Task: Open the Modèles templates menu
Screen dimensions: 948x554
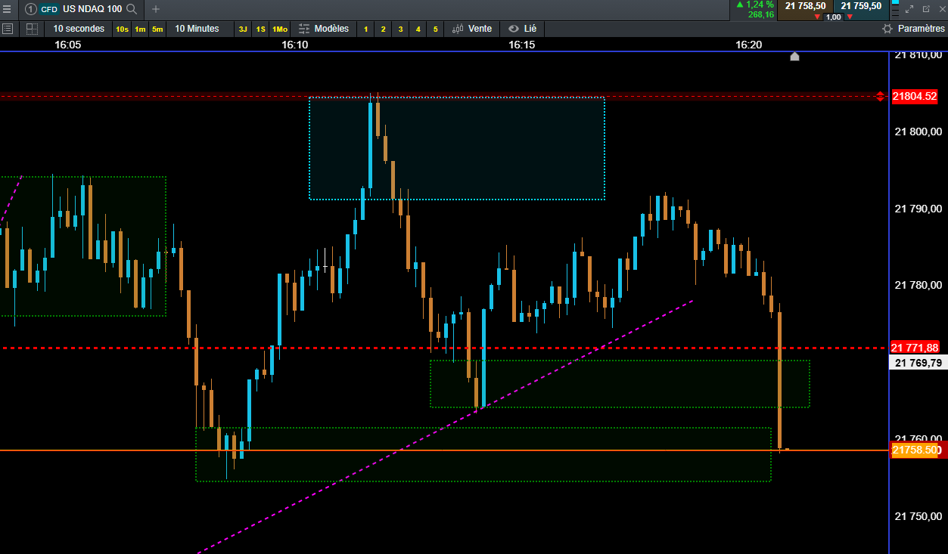Action: [324, 29]
